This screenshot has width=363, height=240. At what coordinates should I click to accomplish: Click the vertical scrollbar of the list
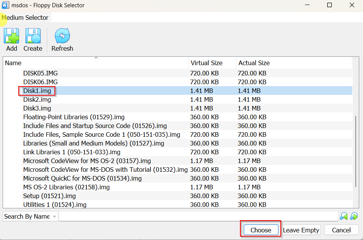tap(355, 152)
